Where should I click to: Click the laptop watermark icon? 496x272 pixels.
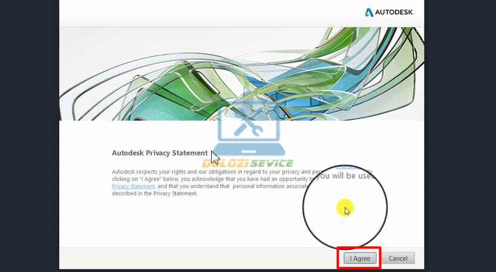(x=248, y=133)
